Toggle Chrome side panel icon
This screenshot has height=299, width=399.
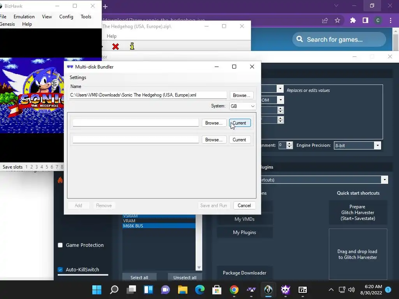(365, 20)
